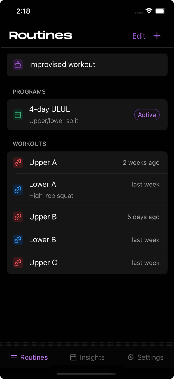Viewport: 174px width, 379px height.
Task: Tap the red dumbbell icon for Upper B
Action: [18, 217]
